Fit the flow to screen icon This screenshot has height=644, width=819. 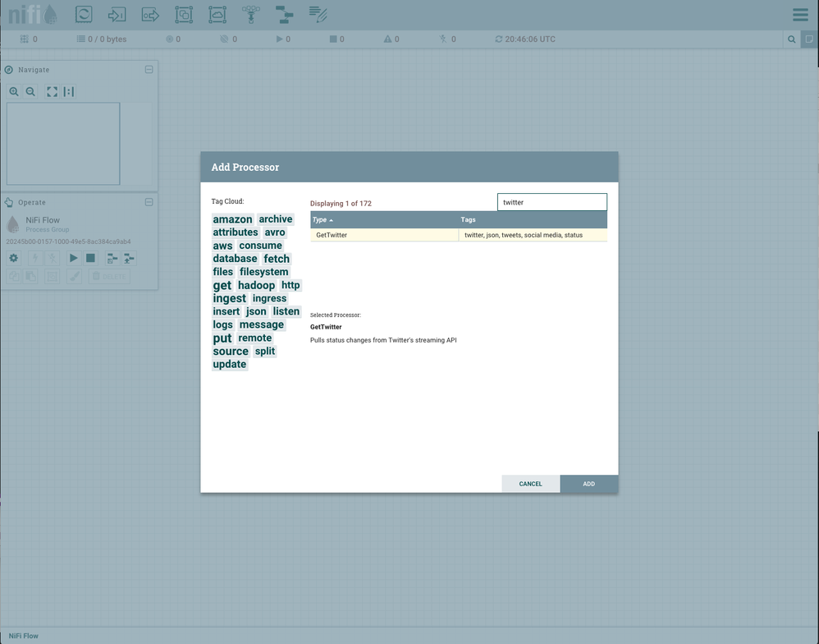[x=52, y=91]
